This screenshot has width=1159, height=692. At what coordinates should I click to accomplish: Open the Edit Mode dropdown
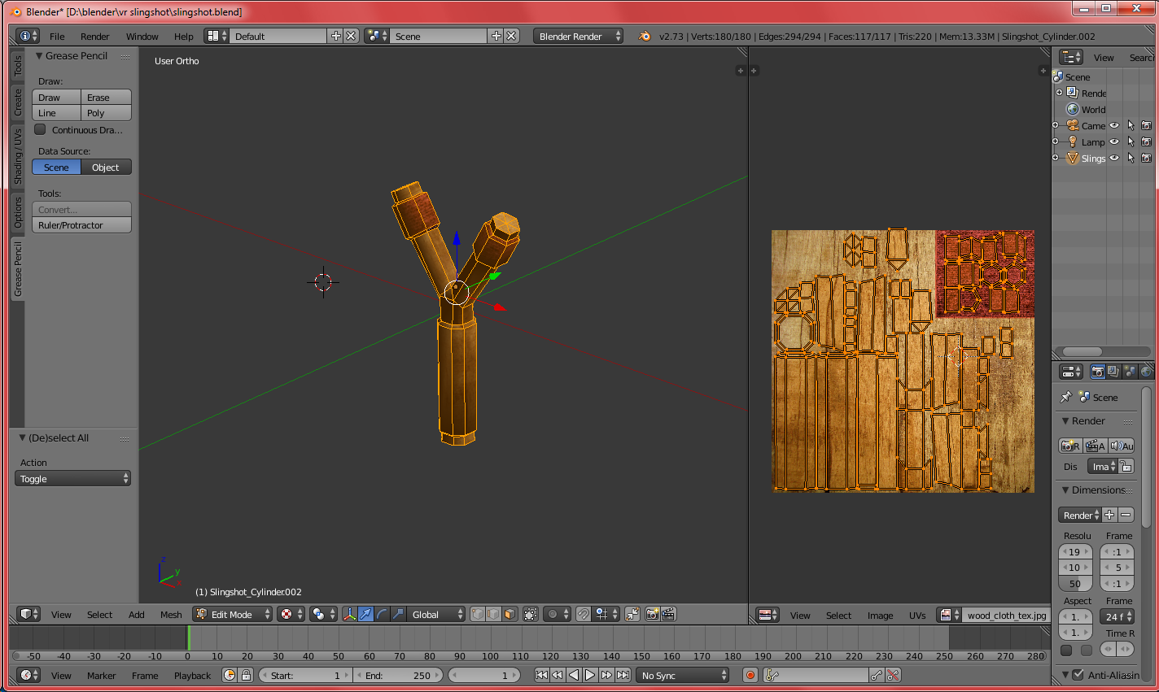(x=232, y=614)
